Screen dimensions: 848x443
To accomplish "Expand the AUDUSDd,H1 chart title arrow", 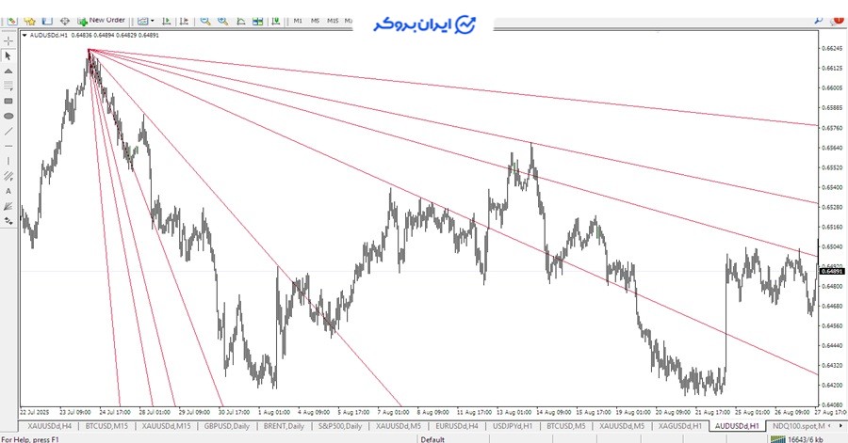I will [x=24, y=35].
